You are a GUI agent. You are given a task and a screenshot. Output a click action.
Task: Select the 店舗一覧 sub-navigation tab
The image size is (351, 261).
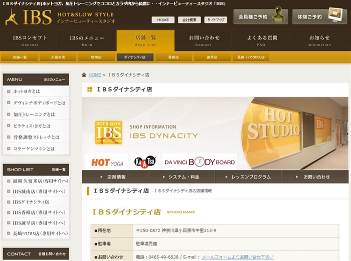(x=20, y=57)
